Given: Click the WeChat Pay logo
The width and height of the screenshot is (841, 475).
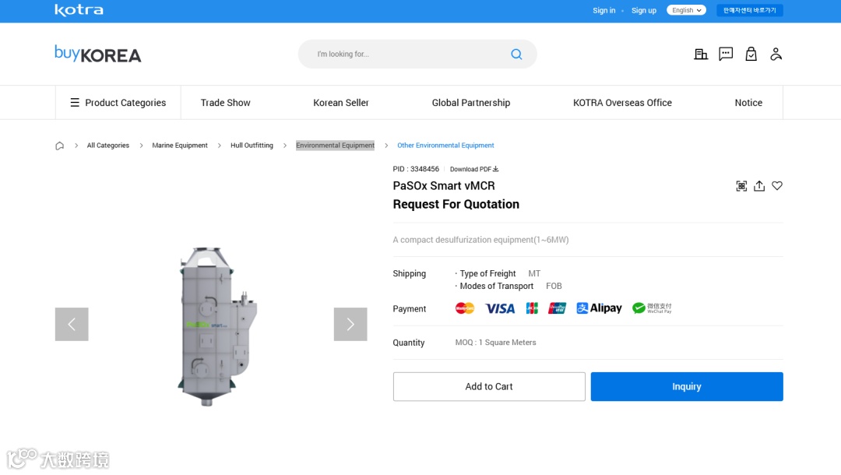Looking at the screenshot, I should [x=652, y=308].
